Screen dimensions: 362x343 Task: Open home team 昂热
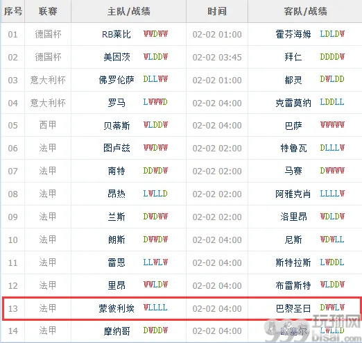(x=117, y=194)
